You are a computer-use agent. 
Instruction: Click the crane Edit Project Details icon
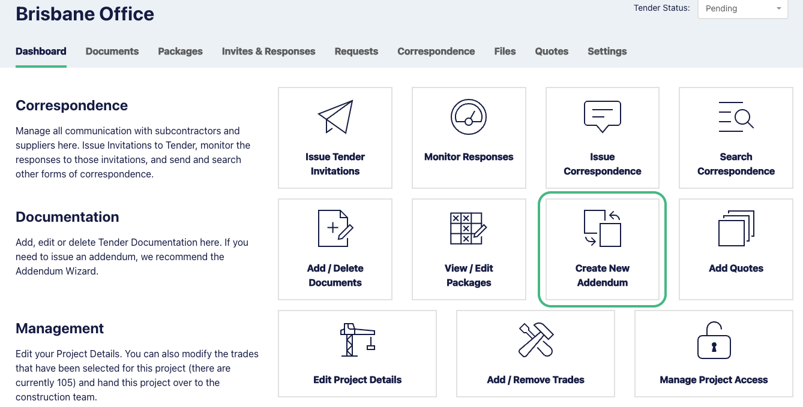tap(357, 340)
